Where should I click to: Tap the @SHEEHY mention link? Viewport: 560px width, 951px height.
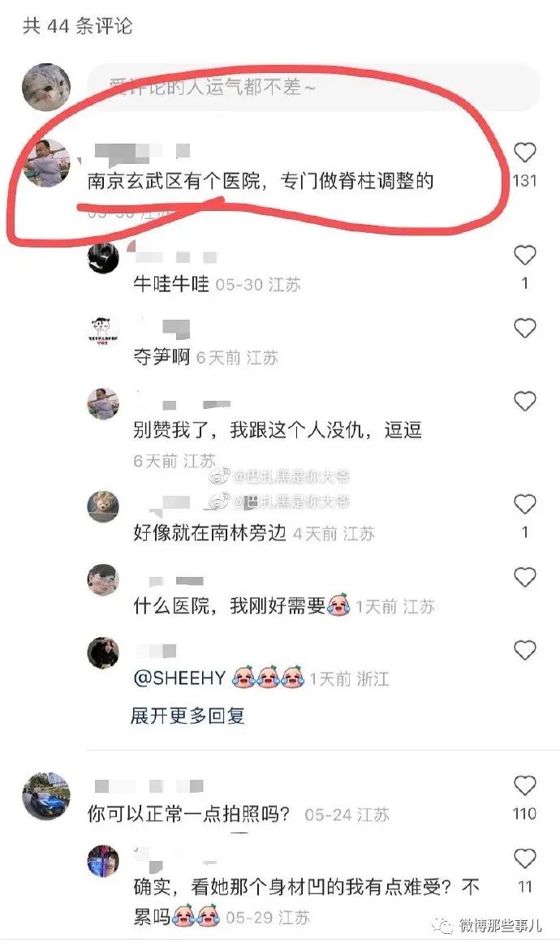[x=179, y=678]
